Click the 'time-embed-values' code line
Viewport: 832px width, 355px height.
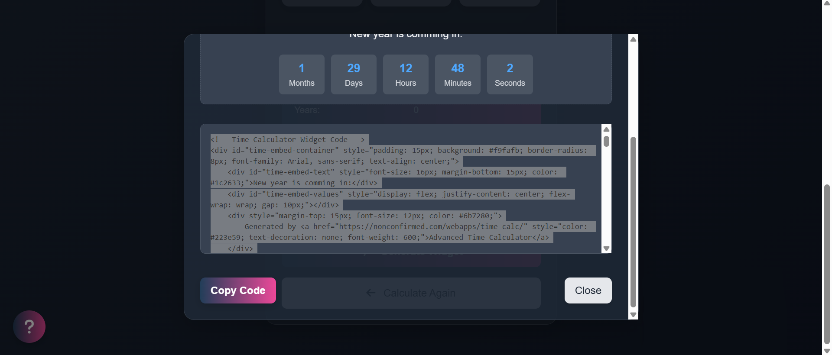[x=399, y=194]
